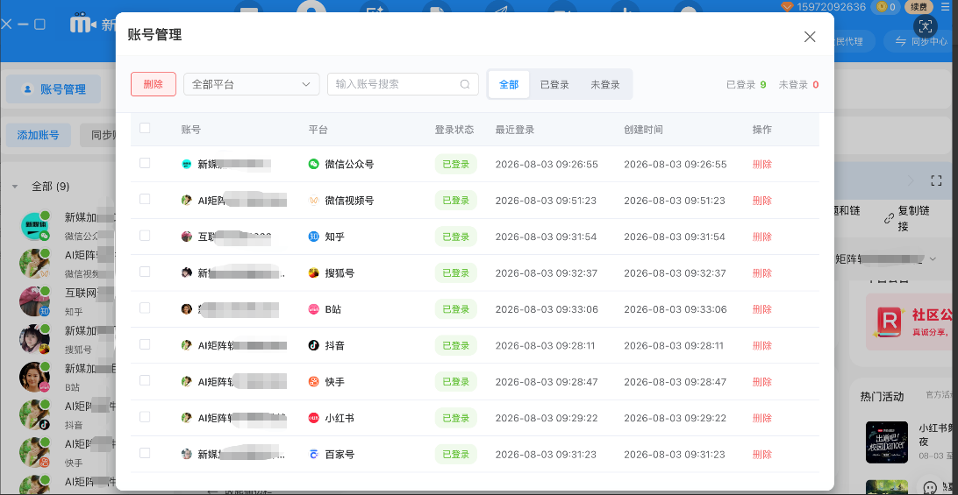The height and width of the screenshot is (495, 958).
Task: Click the B站 platform icon in table
Action: 313,309
